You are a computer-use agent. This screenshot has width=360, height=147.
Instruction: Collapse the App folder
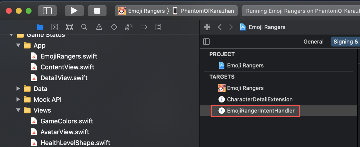click(18, 45)
